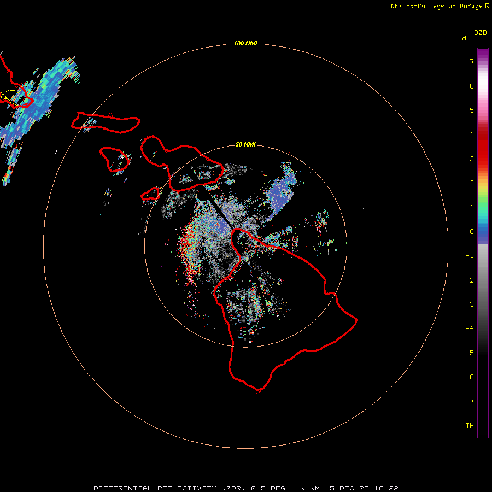Click the -1 value on color scale

tap(470, 256)
